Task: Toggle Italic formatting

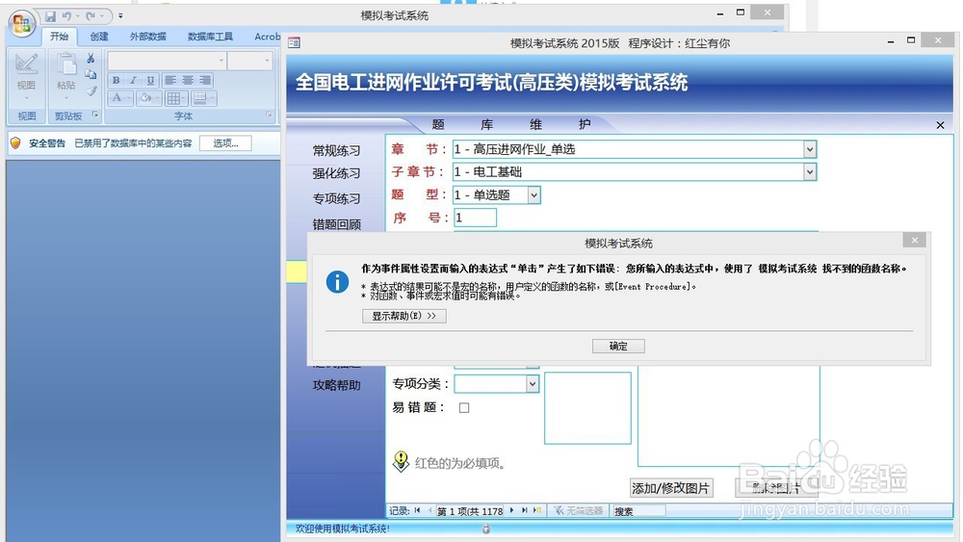Action: [x=133, y=81]
